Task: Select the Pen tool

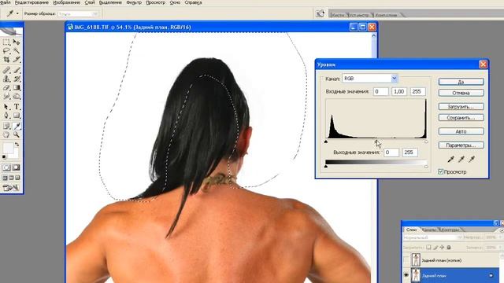Action: [6, 116]
